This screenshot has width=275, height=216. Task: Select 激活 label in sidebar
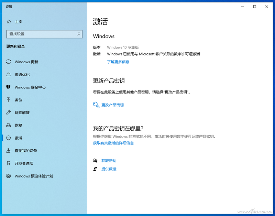pos(19,138)
